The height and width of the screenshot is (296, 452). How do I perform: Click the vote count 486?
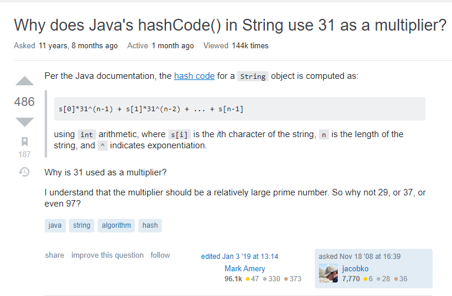(x=24, y=102)
